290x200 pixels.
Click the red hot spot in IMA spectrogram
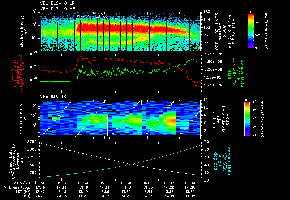click(x=172, y=121)
